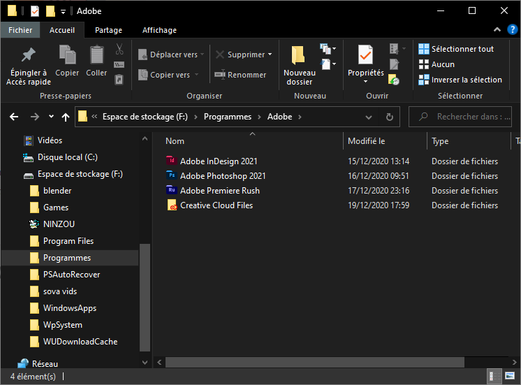Switch to the Accueil tab
Image resolution: width=521 pixels, height=385 pixels.
pyautogui.click(x=62, y=30)
